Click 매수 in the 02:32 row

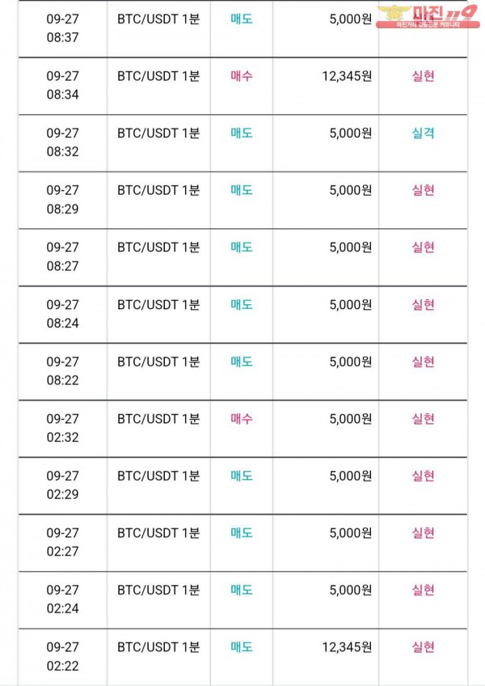pos(242,419)
